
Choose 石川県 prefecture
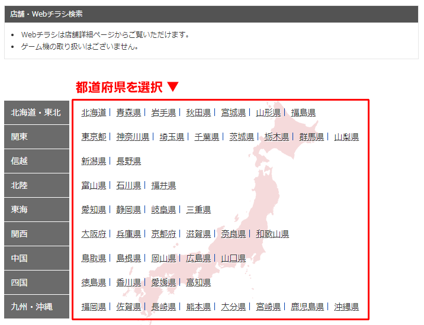pos(129,186)
